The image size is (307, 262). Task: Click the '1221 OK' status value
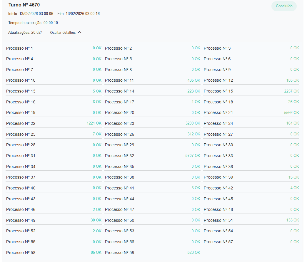pos(94,123)
